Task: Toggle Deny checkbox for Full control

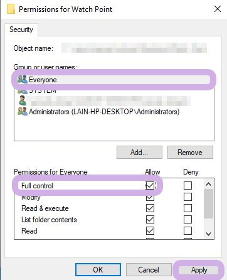Action: [187, 185]
